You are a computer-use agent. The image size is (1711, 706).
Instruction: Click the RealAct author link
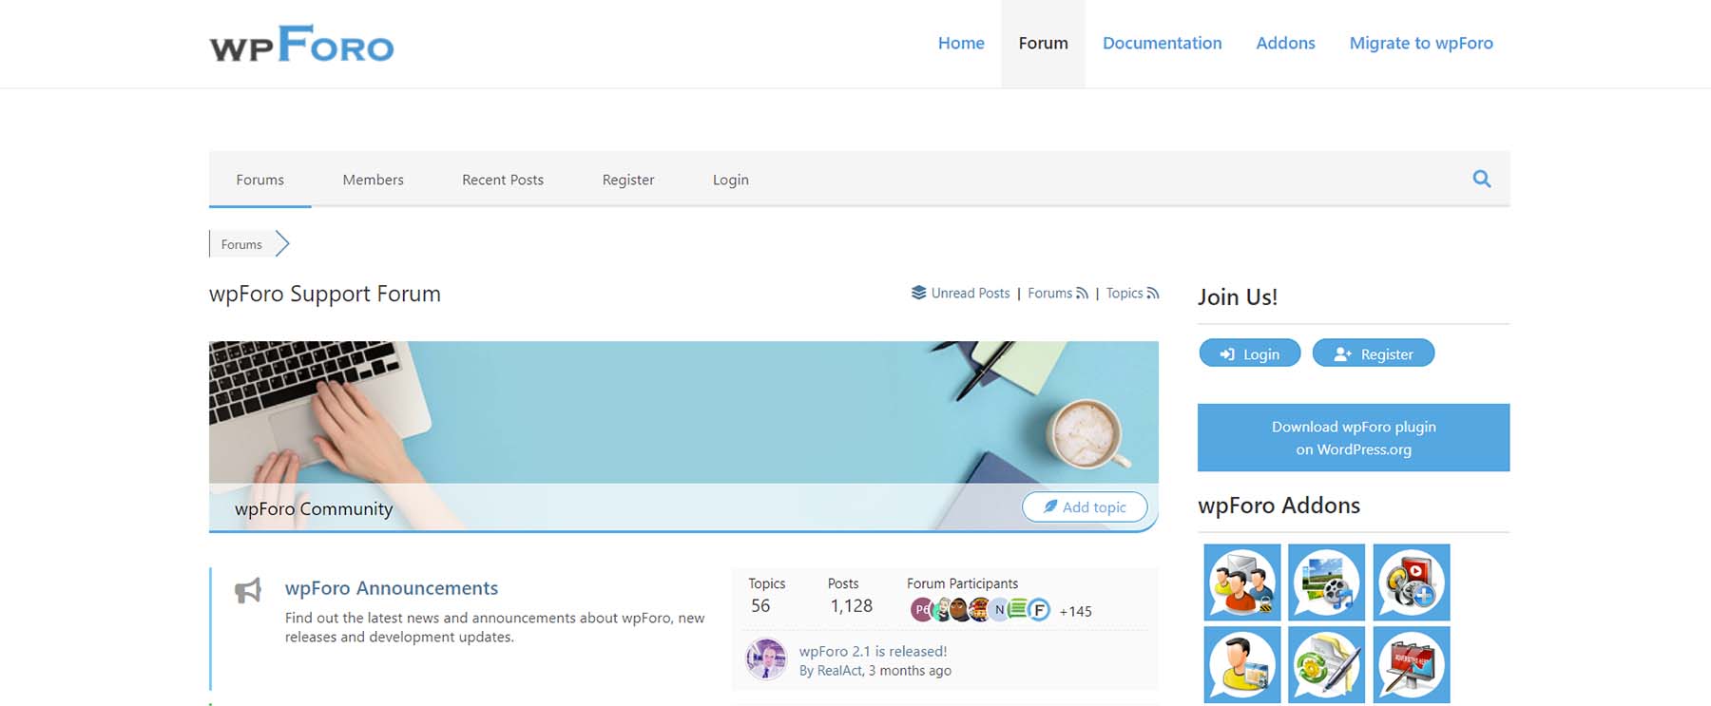point(839,671)
